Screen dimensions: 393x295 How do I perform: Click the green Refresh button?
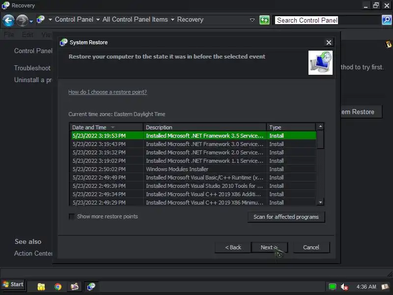(x=264, y=20)
